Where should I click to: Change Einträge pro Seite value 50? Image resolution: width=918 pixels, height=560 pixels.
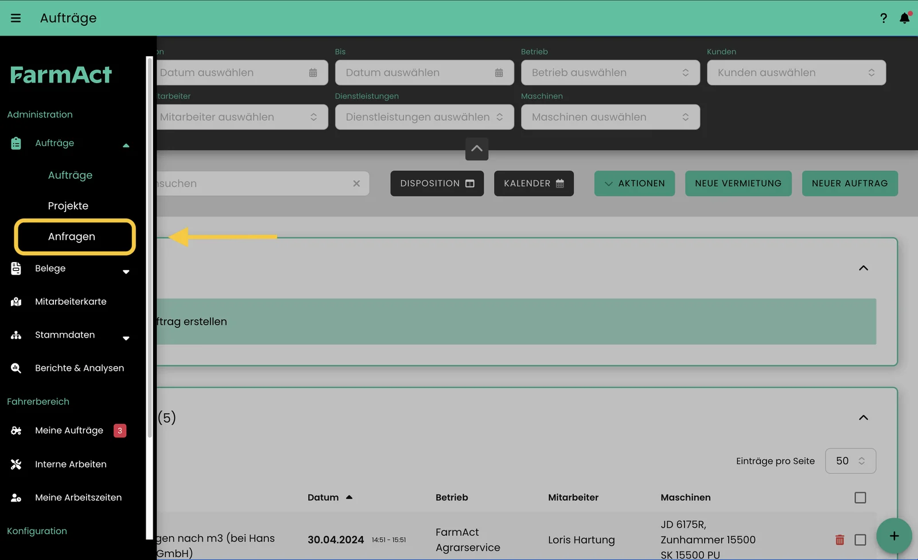click(x=850, y=461)
